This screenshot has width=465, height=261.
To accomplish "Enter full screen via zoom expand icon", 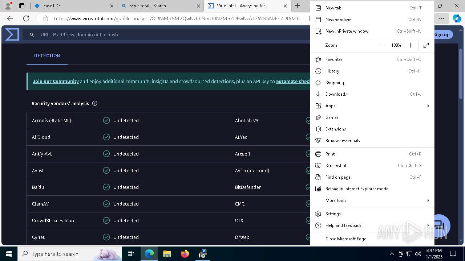I will tap(426, 45).
